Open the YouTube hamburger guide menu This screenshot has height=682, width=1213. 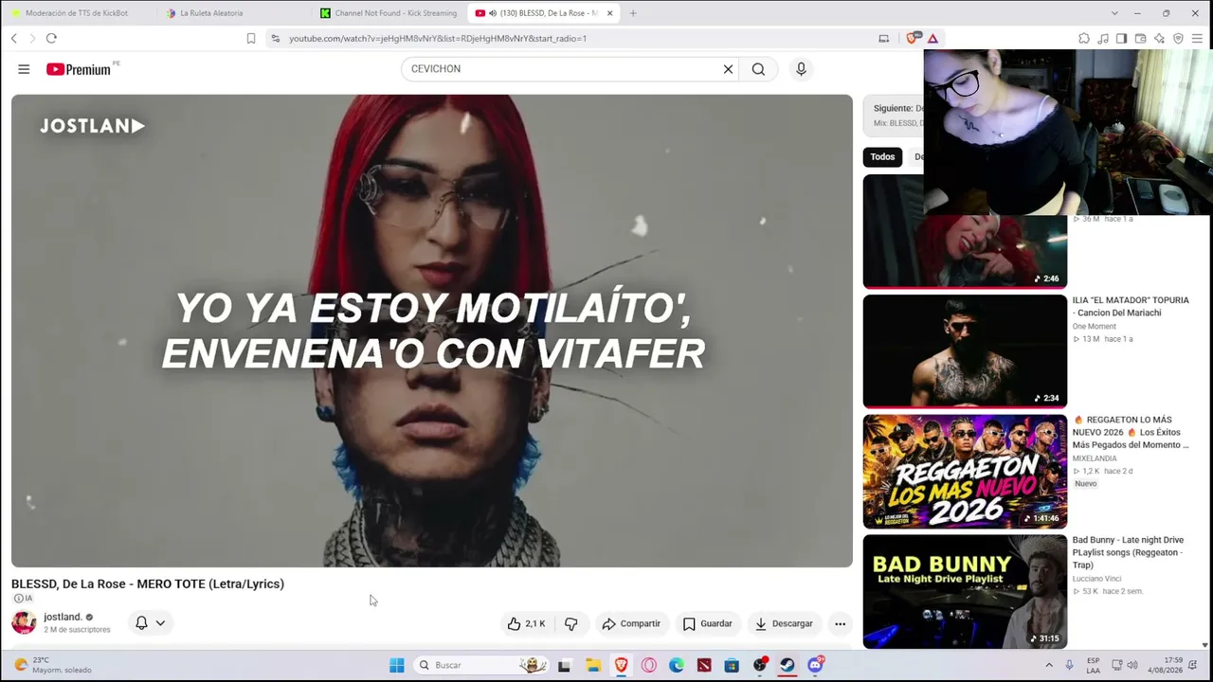24,69
